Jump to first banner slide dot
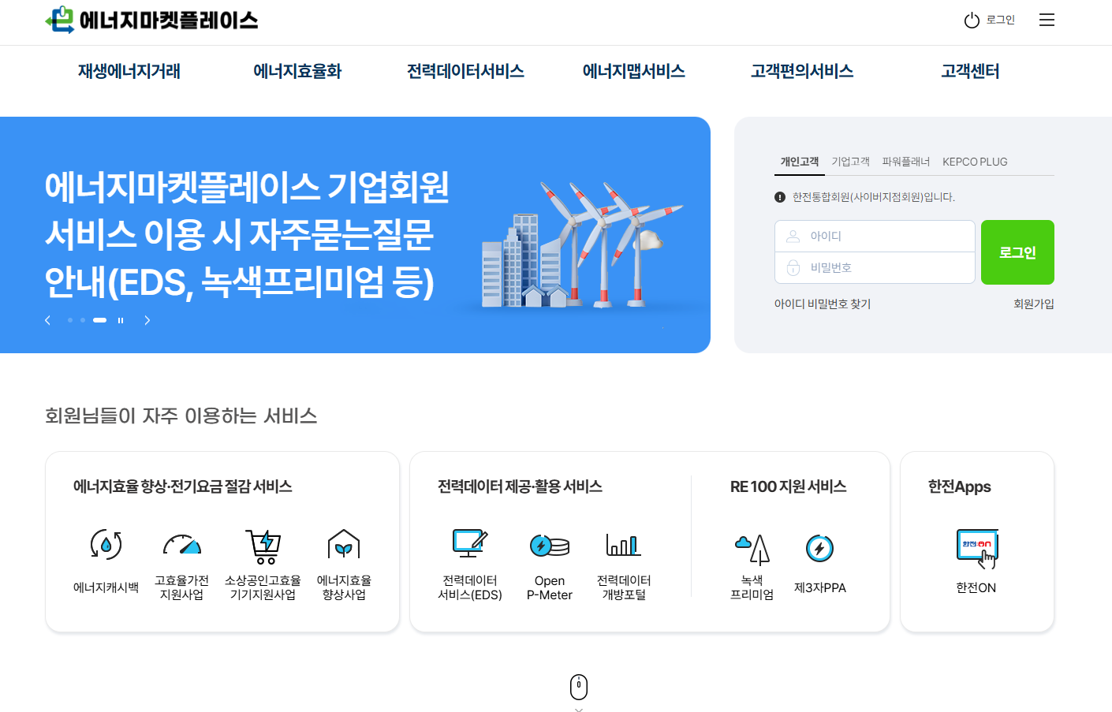Viewport: 1112px width, 712px height. (70, 320)
